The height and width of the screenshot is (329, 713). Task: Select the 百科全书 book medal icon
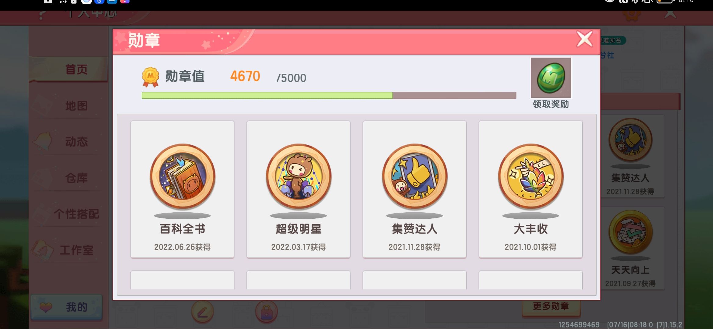[x=183, y=176]
